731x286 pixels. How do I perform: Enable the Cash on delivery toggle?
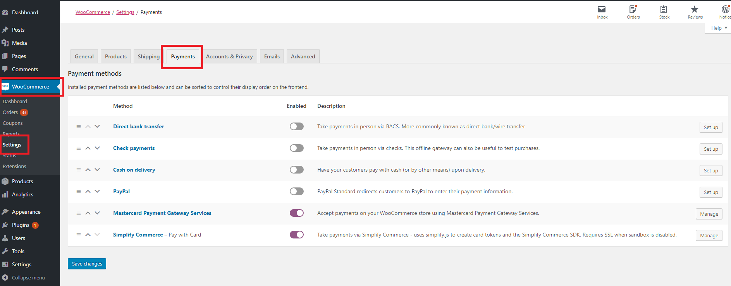[x=297, y=170]
